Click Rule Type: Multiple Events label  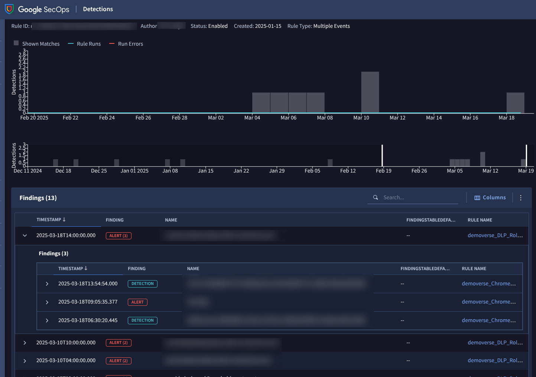[x=319, y=26]
